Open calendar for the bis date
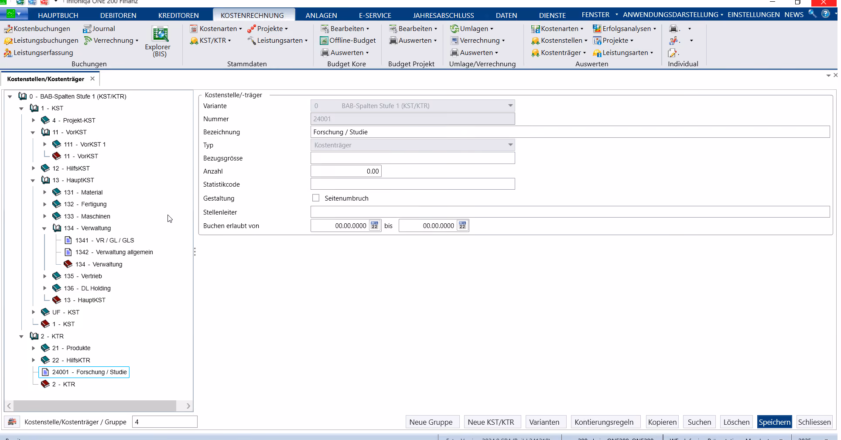The height and width of the screenshot is (440, 841). (x=462, y=226)
